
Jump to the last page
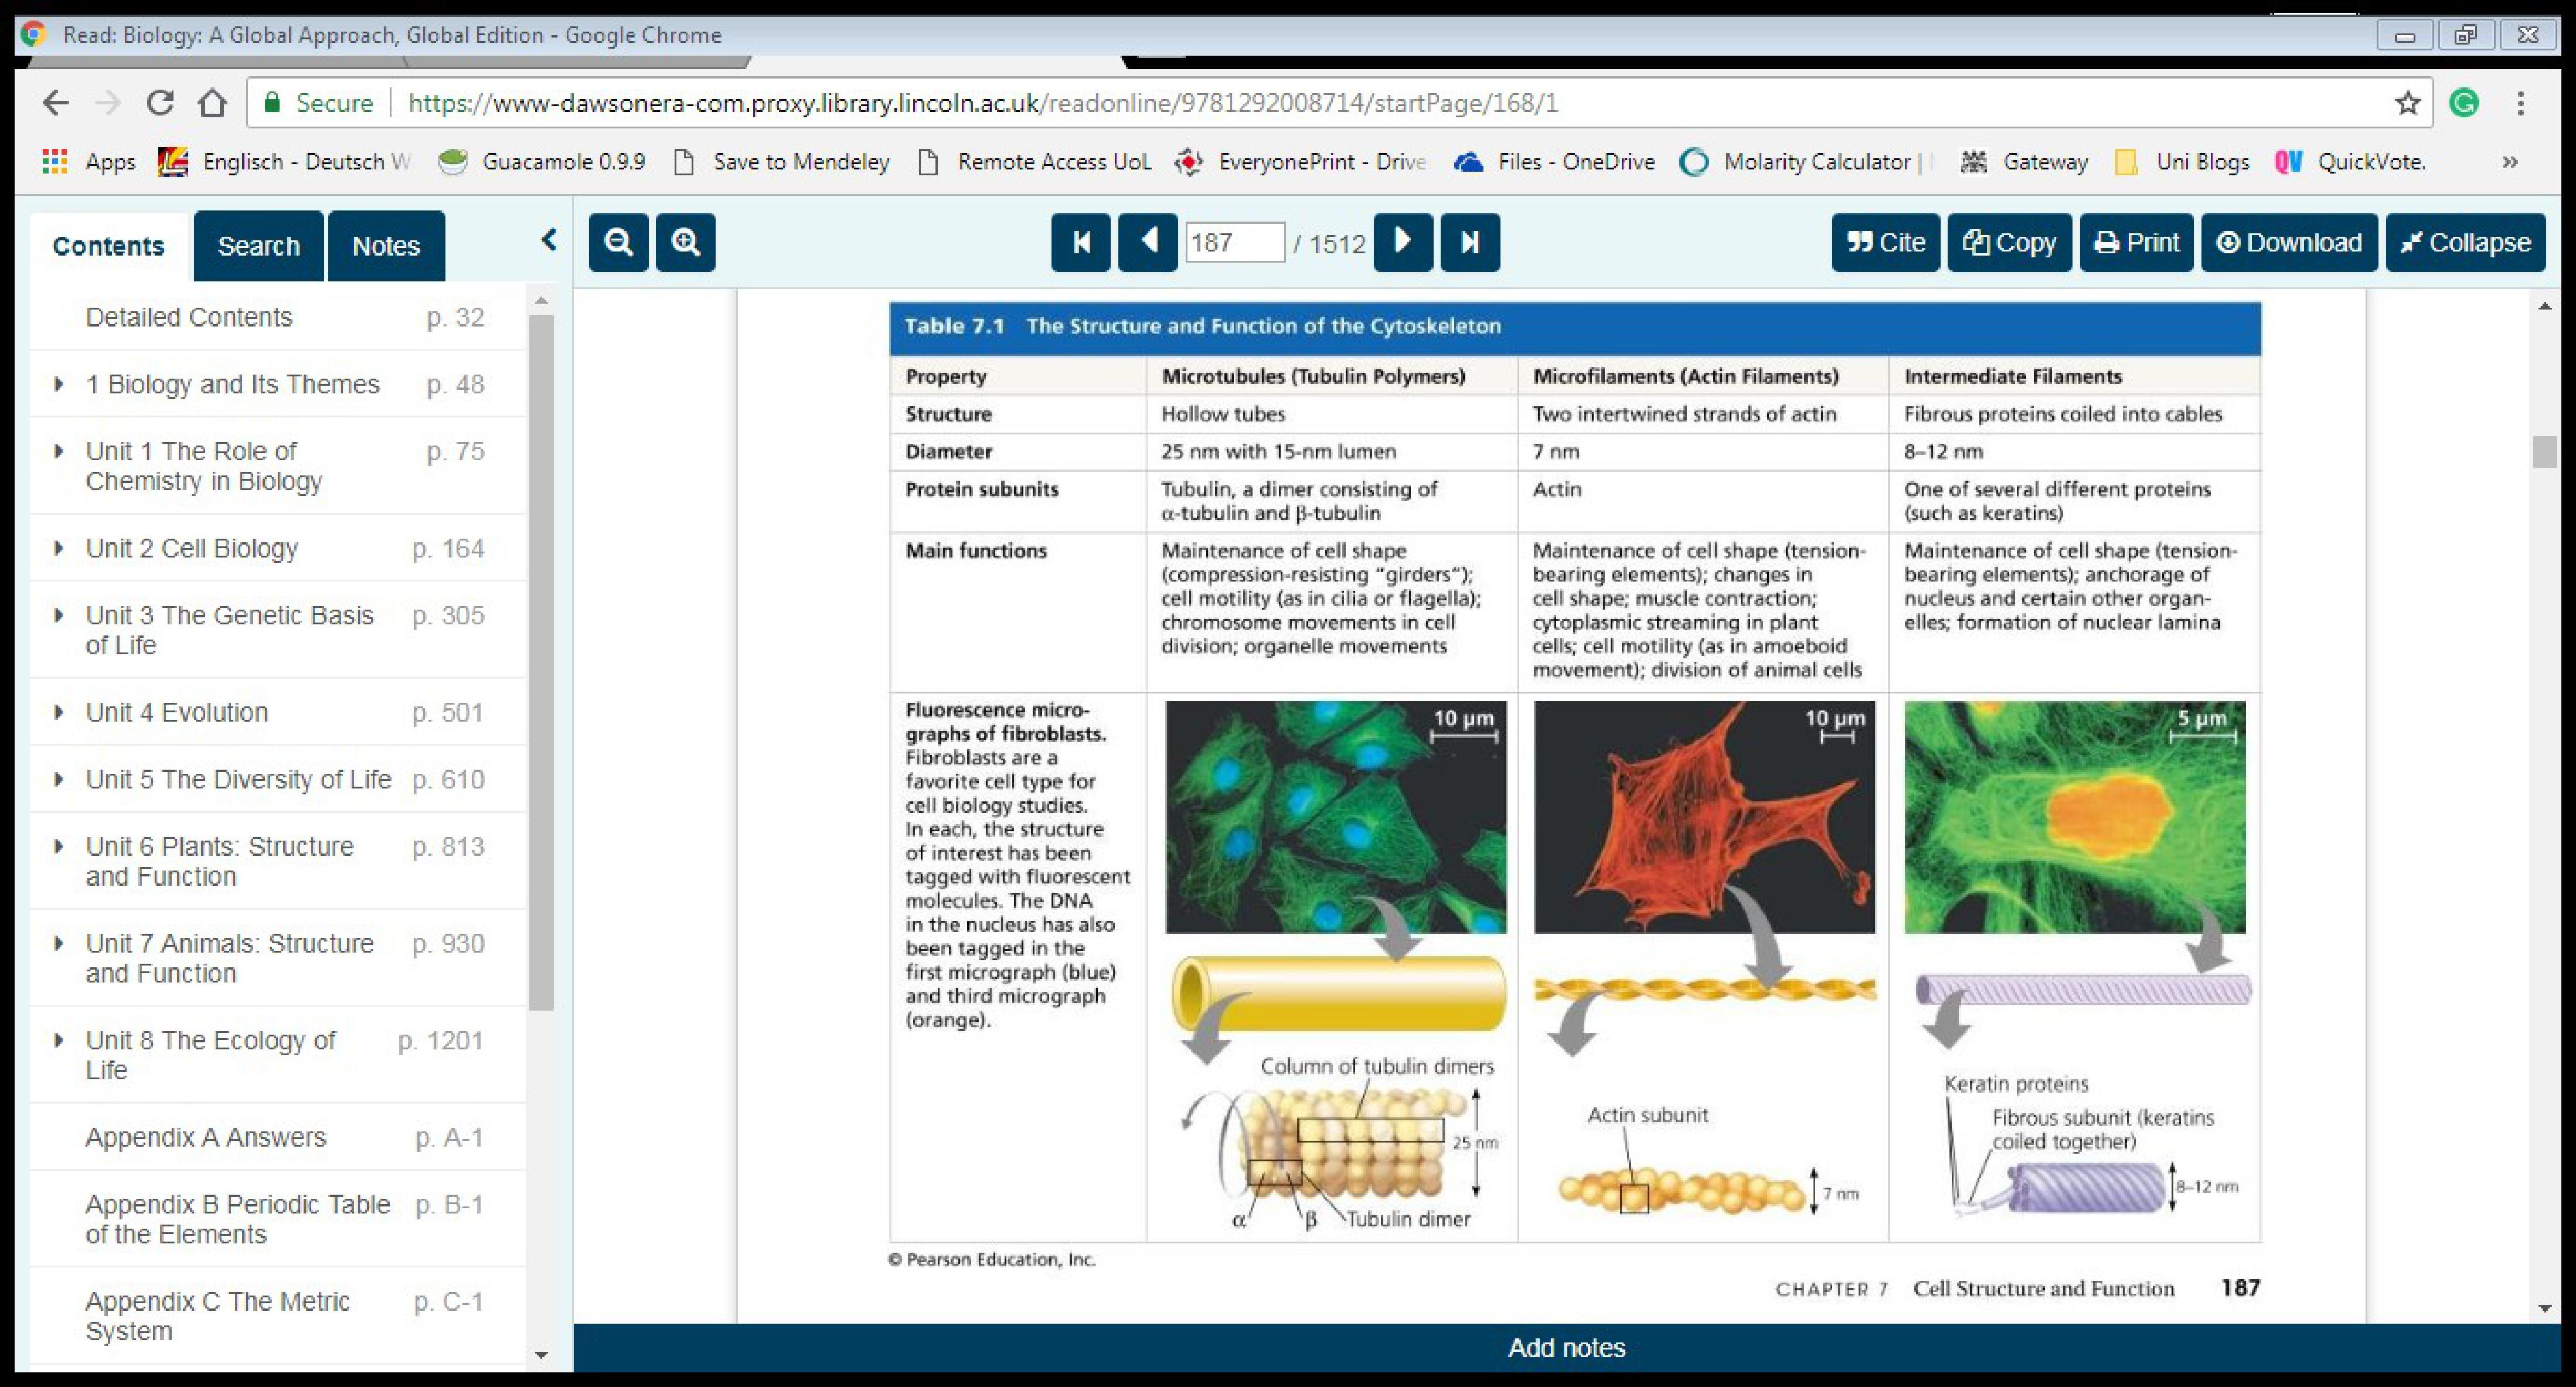[1470, 242]
